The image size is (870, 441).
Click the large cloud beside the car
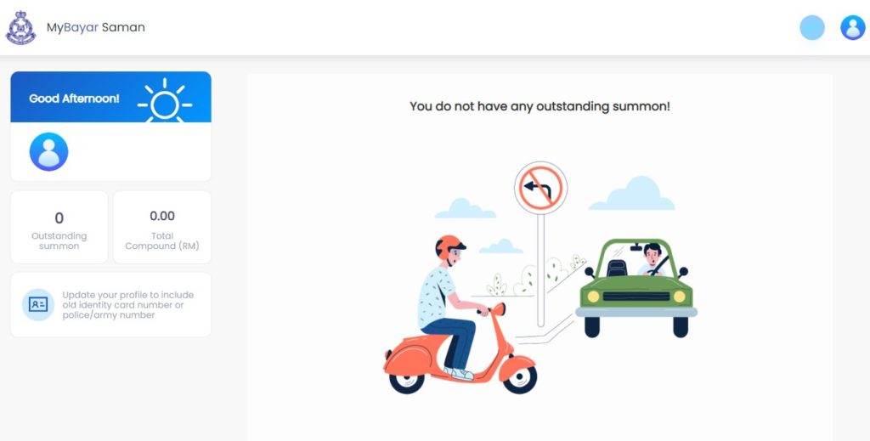(631, 193)
